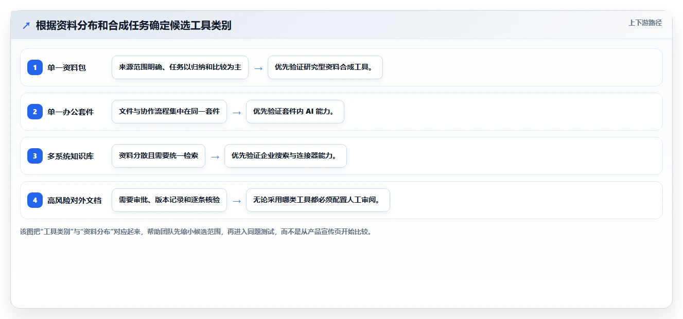Viewport: 683px width, 319px height.
Task: Select the 单一资料包 row label
Action: click(66, 67)
